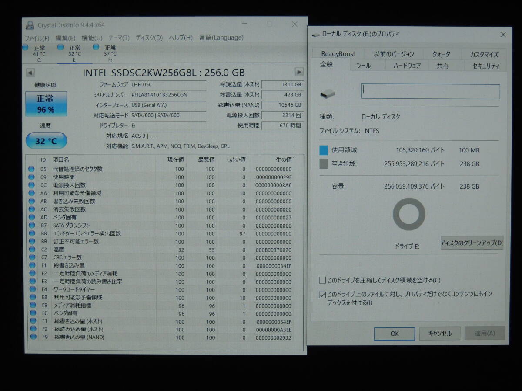522x391 pixels.
Task: Switch to ハードウェア tab
Action: point(407,66)
